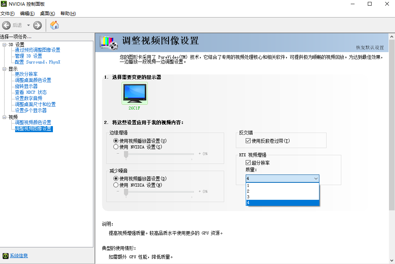Click the scrollbar down arrow
395x264 pixels.
[392, 261]
